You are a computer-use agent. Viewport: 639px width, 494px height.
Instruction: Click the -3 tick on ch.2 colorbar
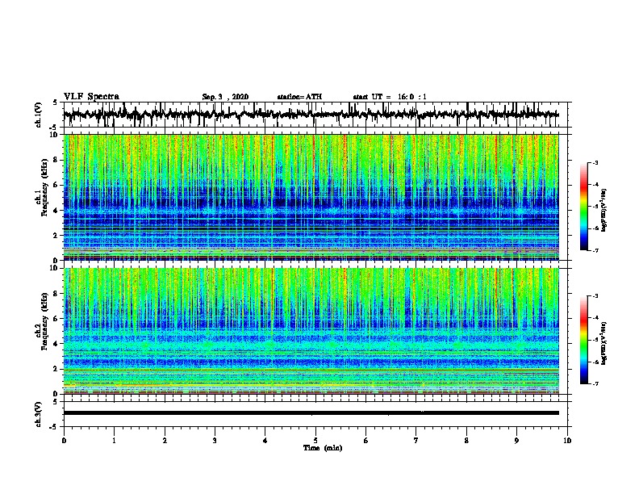[595, 296]
